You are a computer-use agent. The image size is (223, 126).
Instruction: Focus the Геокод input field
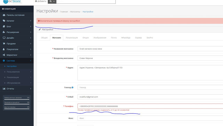pyautogui.click(x=150, y=87)
